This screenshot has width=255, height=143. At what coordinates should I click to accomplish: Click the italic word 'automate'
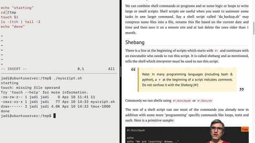(x=232, y=12)
